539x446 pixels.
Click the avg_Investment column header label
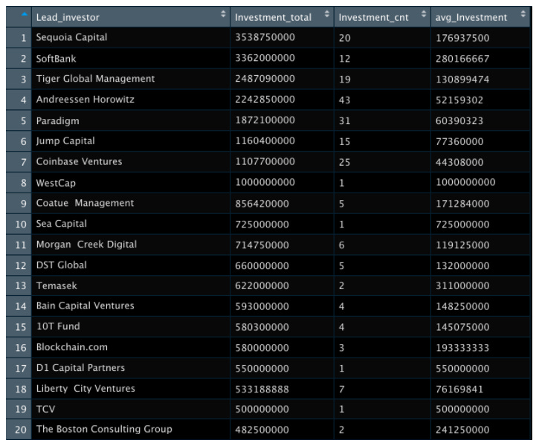pos(471,18)
